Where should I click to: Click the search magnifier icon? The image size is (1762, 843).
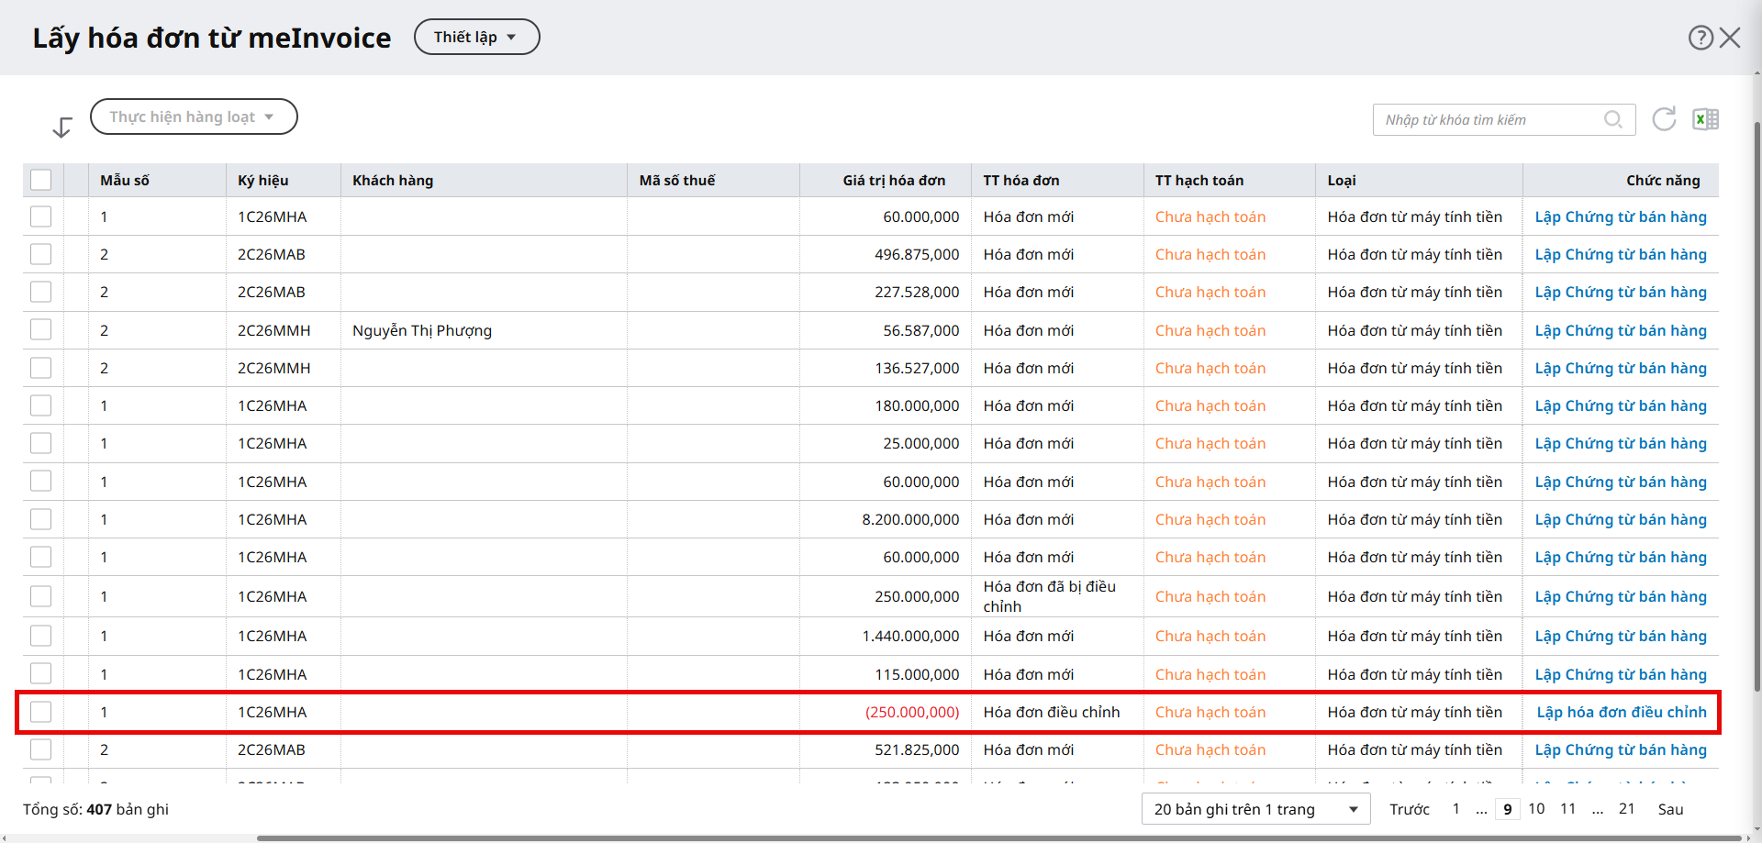pyautogui.click(x=1612, y=119)
